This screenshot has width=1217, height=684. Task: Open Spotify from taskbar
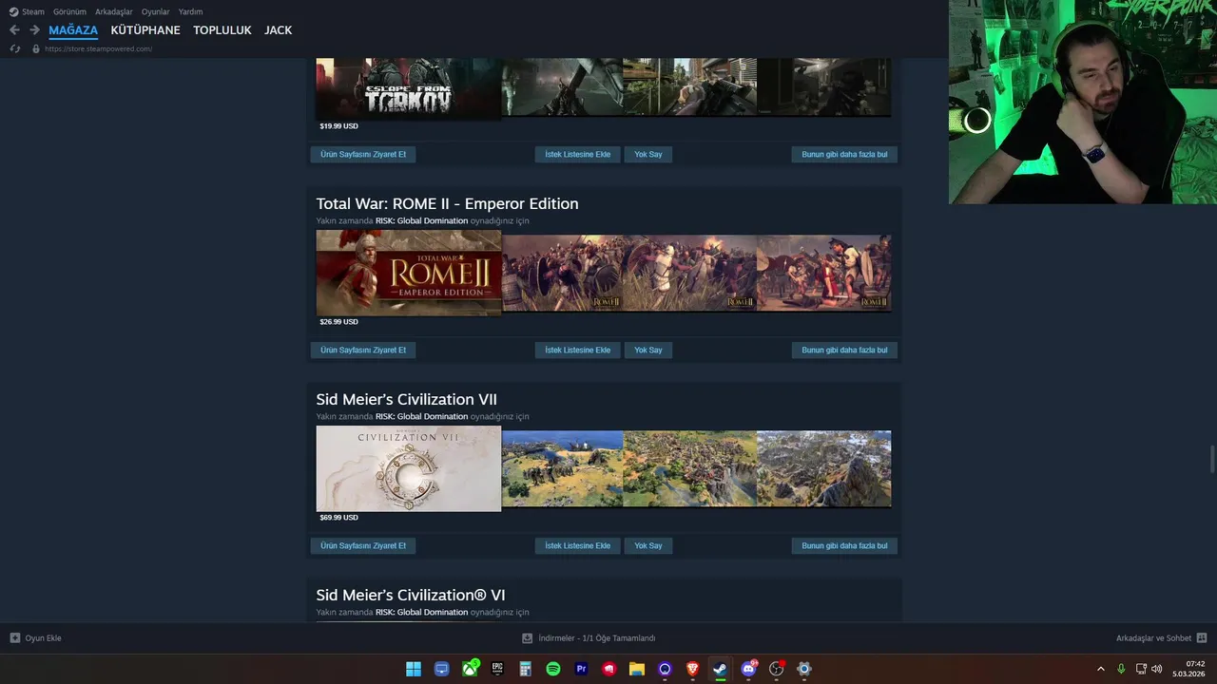pos(553,669)
